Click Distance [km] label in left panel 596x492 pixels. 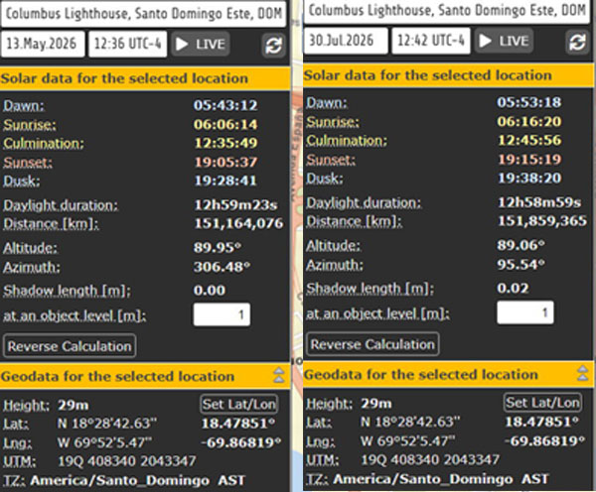52,223
